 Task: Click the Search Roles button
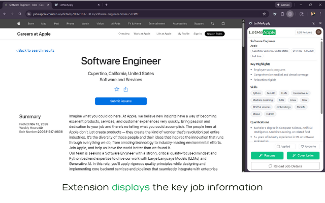pyautogui.click(x=214, y=34)
